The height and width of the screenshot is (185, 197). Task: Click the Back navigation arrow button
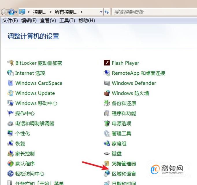pyautogui.click(x=4, y=12)
